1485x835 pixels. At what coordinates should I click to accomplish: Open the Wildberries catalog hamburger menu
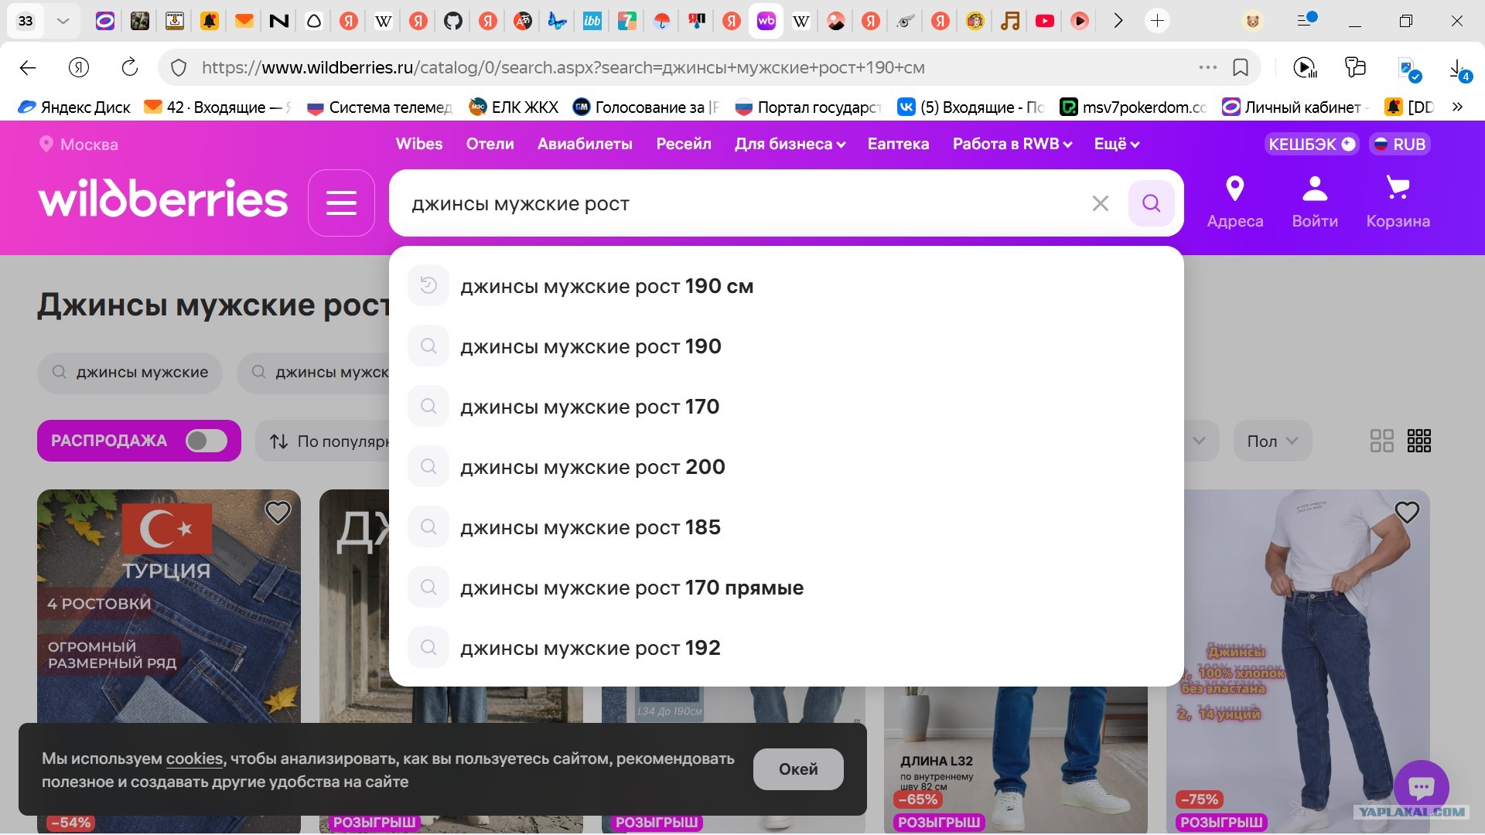[341, 203]
